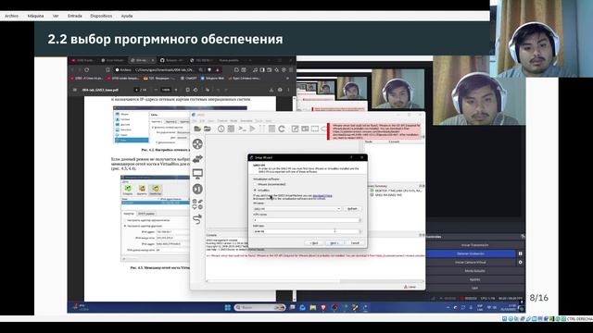Viewport: 593px width, 333px height.
Task: Click Cancel in the Setup Wizard
Action: 355,243
